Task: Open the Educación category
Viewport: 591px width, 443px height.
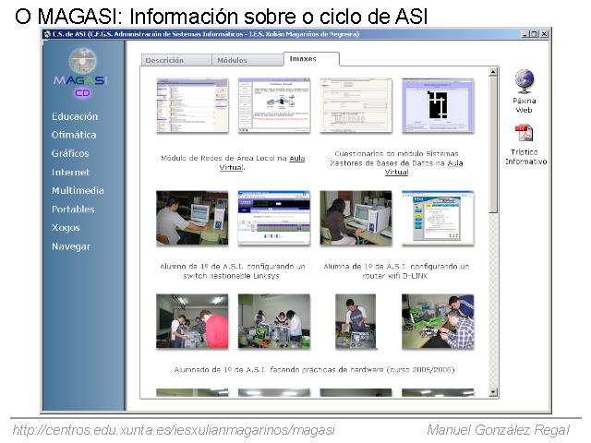Action: tap(75, 117)
